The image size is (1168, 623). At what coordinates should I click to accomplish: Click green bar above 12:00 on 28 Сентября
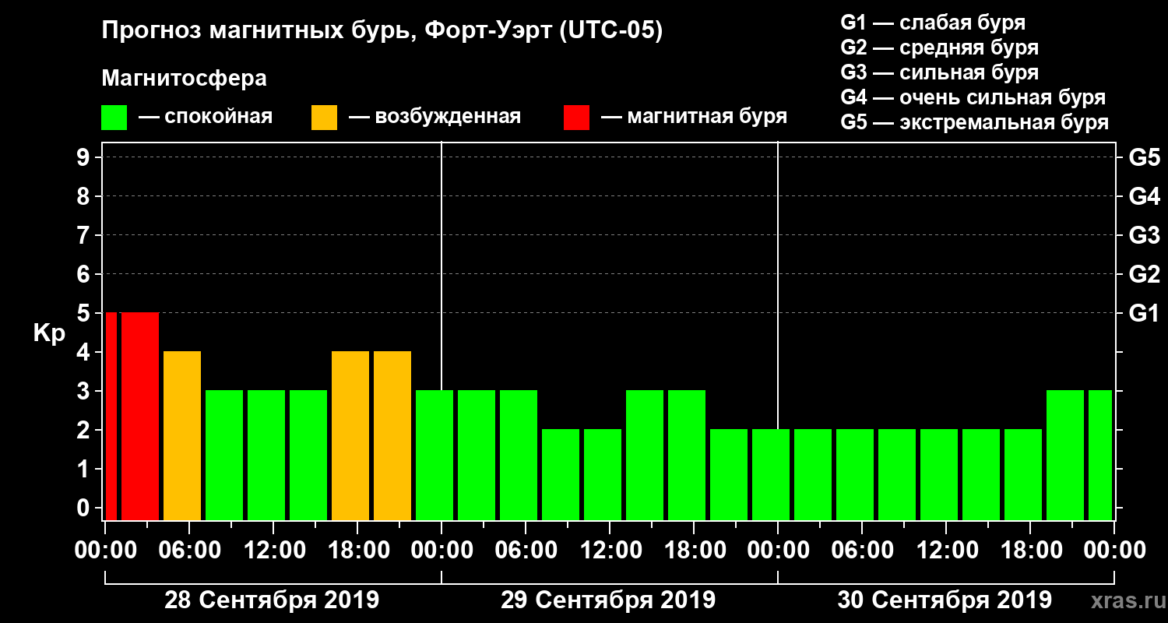[x=266, y=455]
